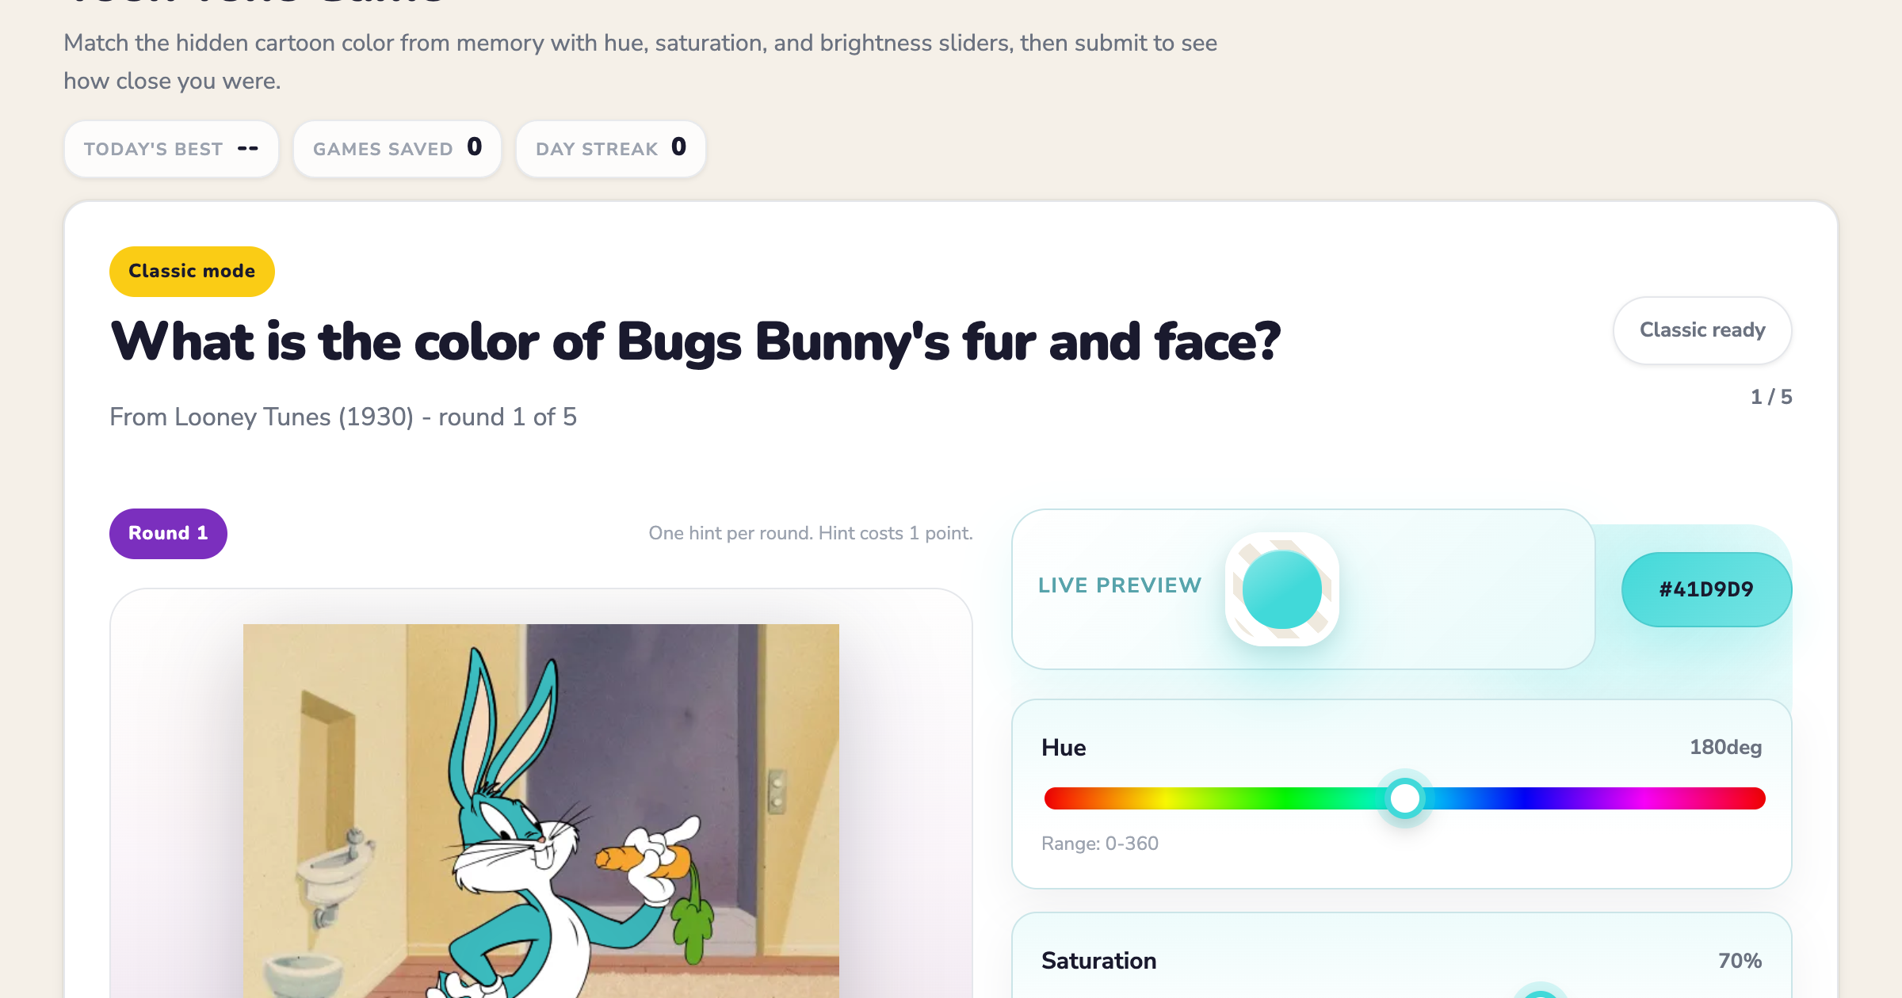The width and height of the screenshot is (1902, 998).
Task: Click the purple Round 1 badge
Action: (x=168, y=533)
